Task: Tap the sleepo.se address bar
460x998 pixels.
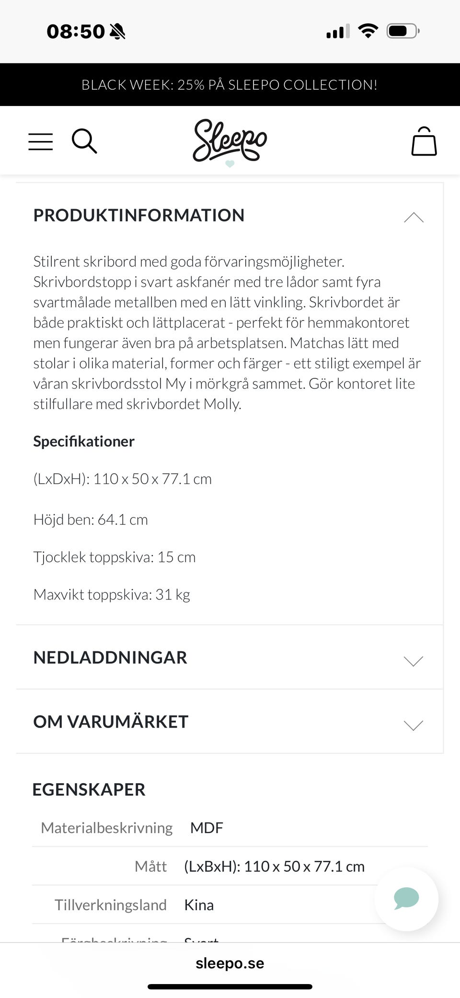Action: (230, 963)
